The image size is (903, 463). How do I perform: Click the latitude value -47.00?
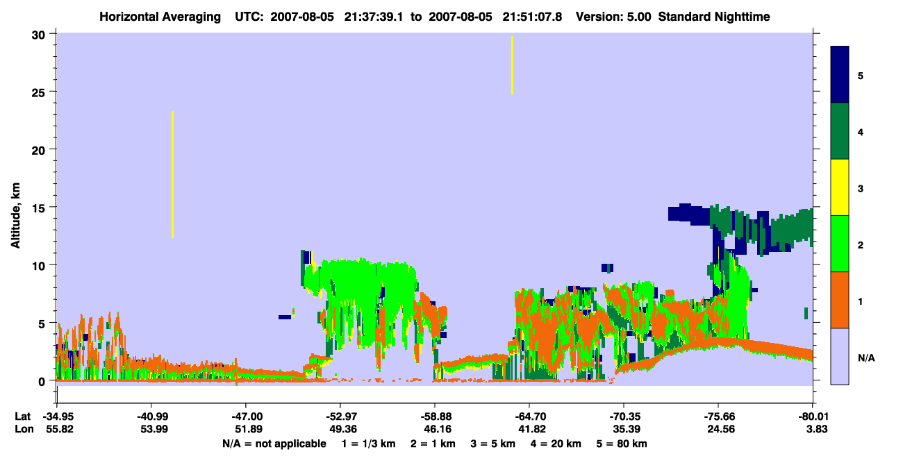click(x=246, y=416)
